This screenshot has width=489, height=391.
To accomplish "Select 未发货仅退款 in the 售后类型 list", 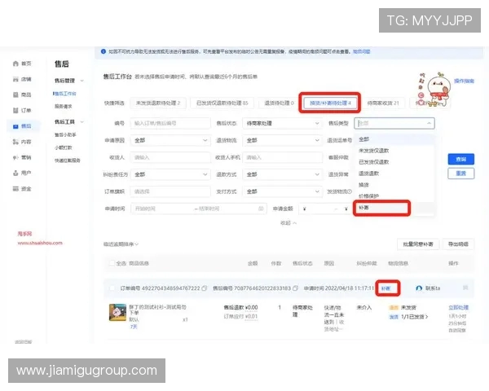I will coord(394,151).
